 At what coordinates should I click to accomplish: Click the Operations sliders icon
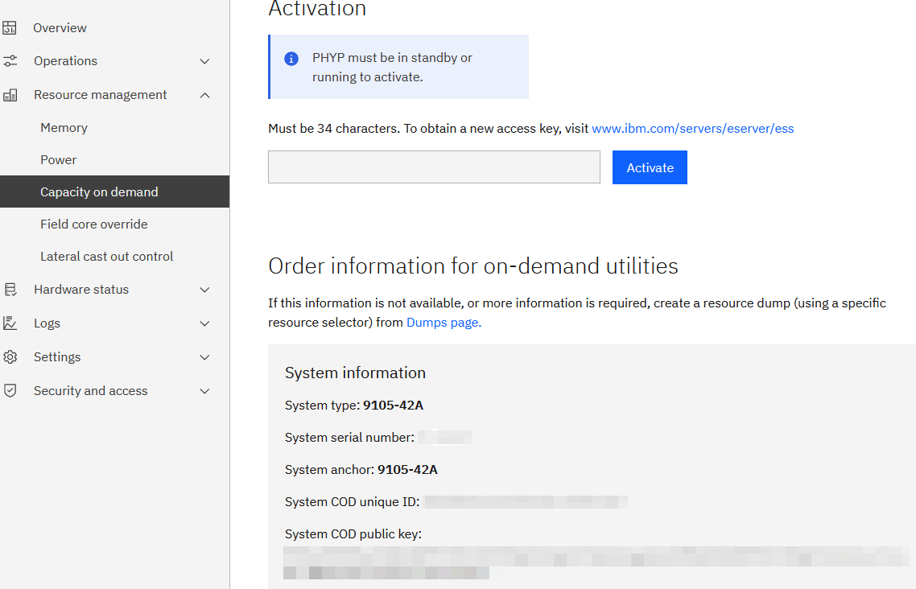[x=10, y=60]
